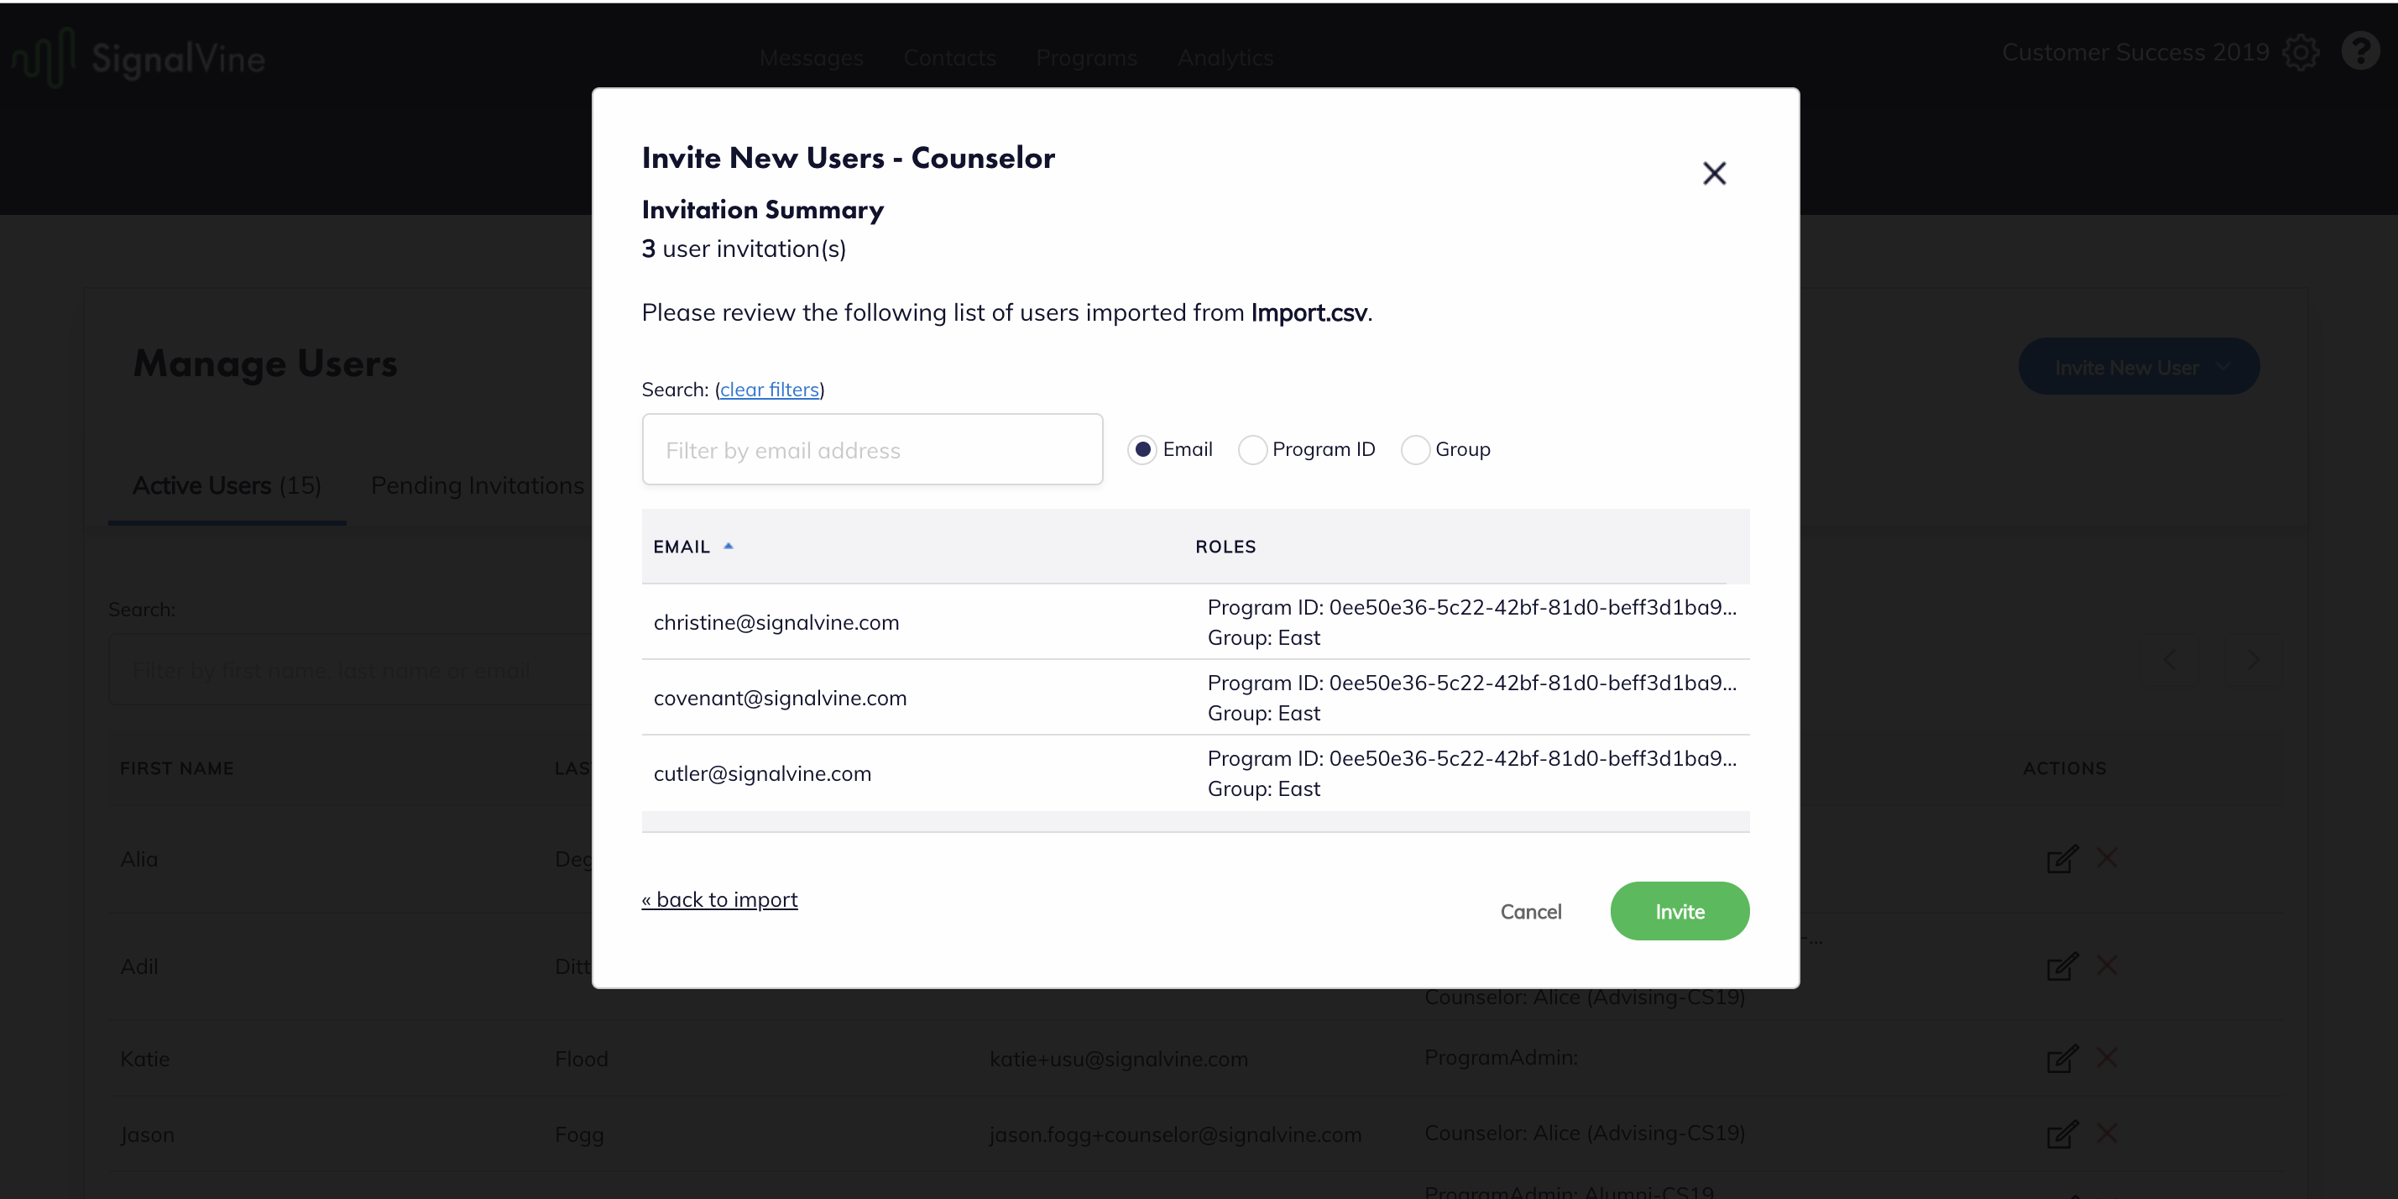Click the green Invite button

(x=1680, y=911)
